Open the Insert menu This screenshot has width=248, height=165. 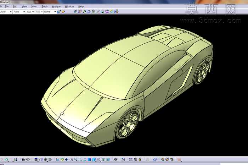click(34, 6)
